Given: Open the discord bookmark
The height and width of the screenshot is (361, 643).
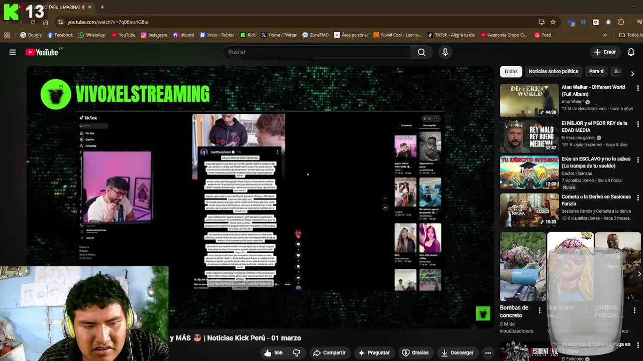Looking at the screenshot, I should coord(183,35).
